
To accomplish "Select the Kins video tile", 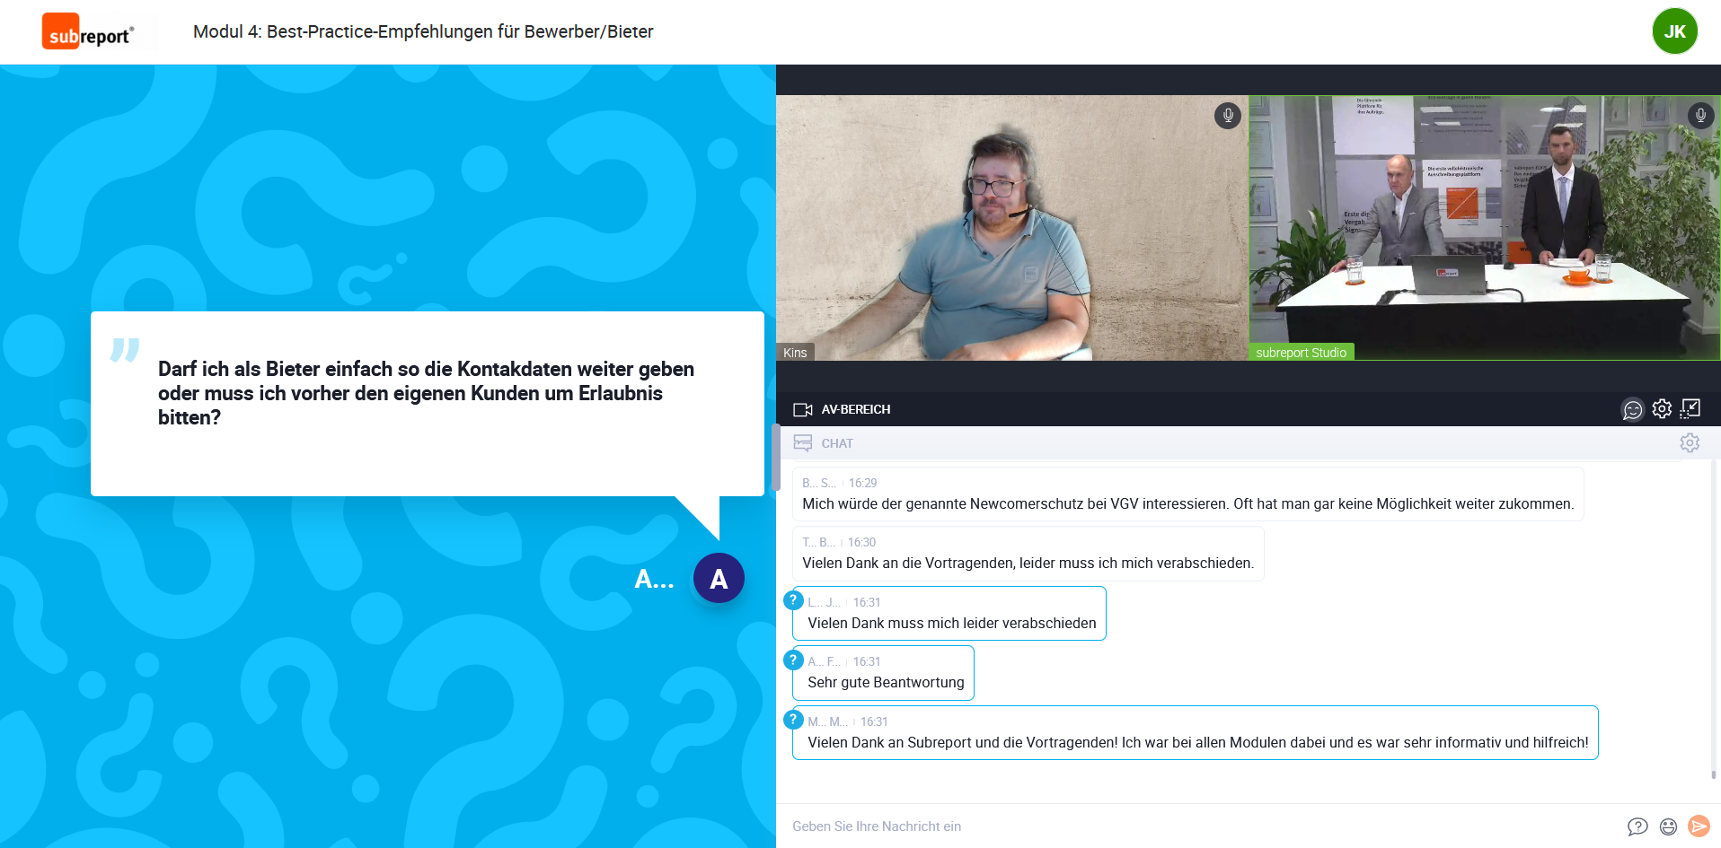I will [x=1011, y=228].
